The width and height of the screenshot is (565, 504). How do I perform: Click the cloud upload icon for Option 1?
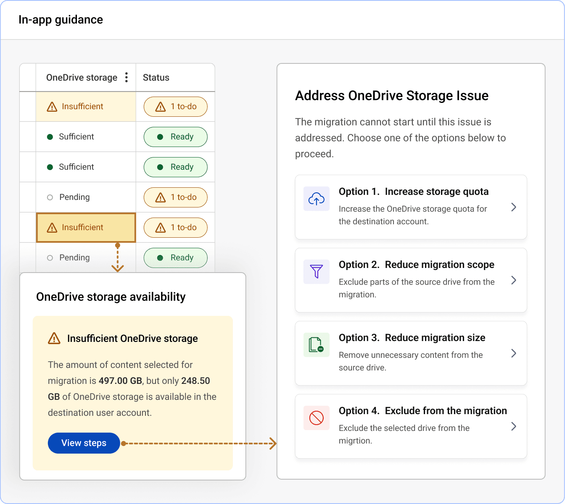click(317, 199)
